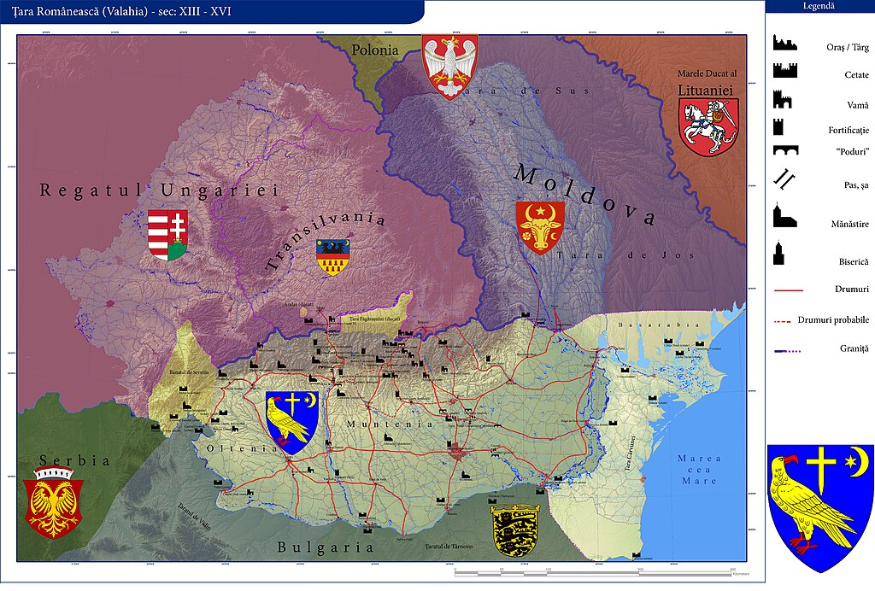Click the Țaratul de Vidin label

point(195,517)
